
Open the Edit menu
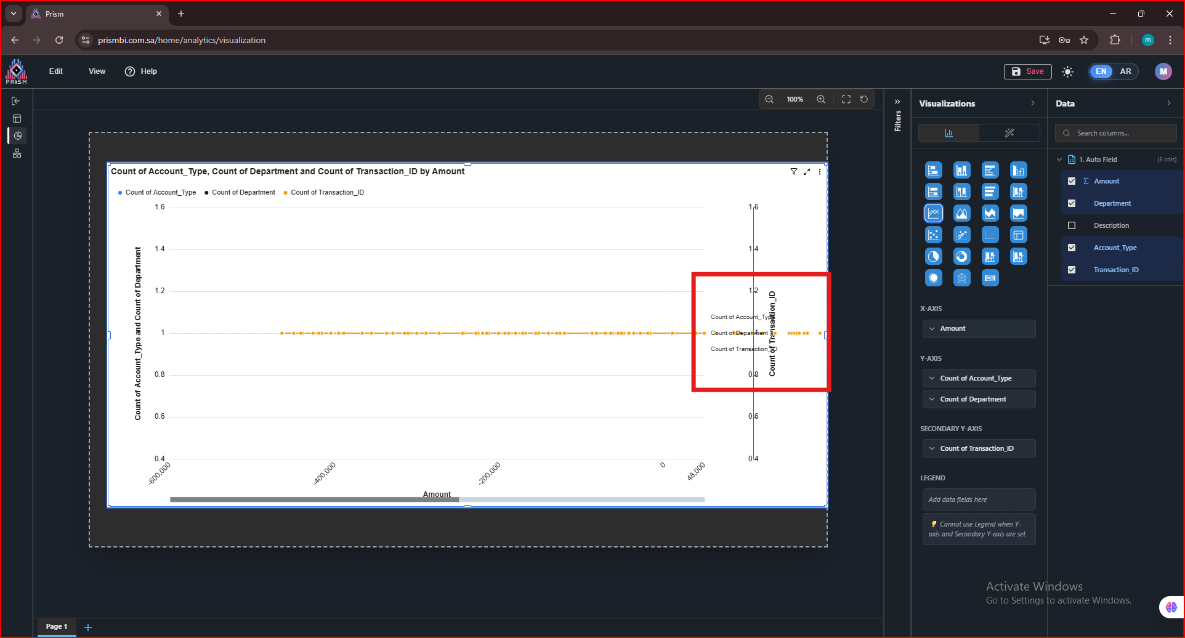(56, 71)
